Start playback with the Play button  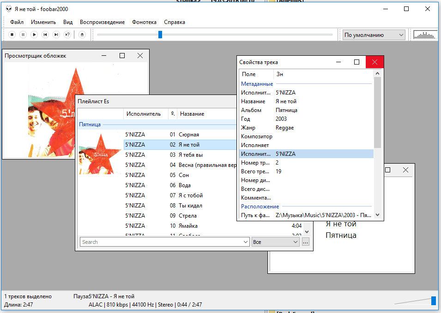[x=34, y=35]
